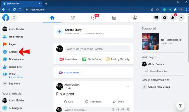189x112 pixels.
Task: Open the Friends tab in the top navigation
Action: coord(73,18)
